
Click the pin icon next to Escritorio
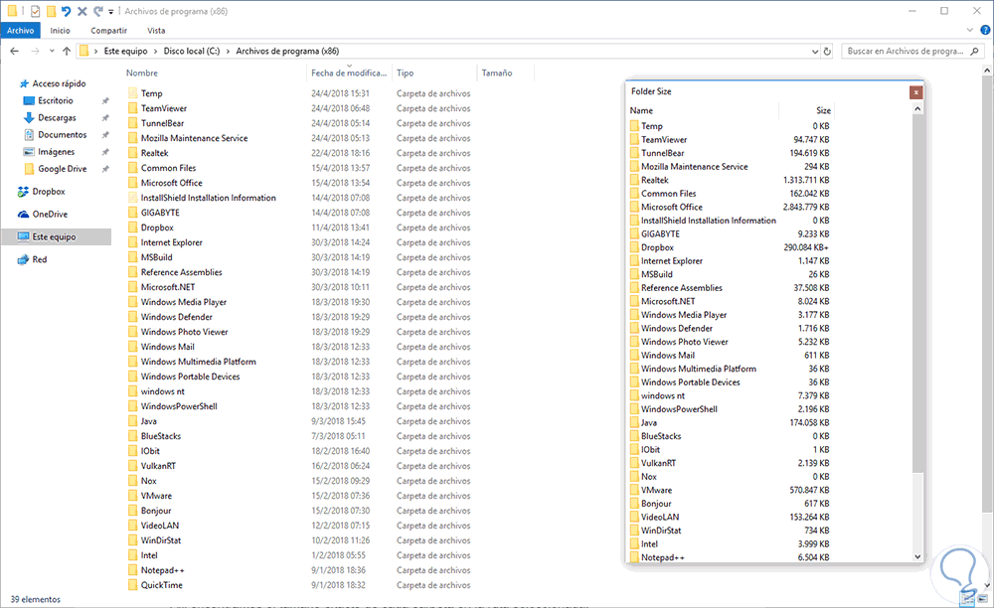tap(105, 100)
